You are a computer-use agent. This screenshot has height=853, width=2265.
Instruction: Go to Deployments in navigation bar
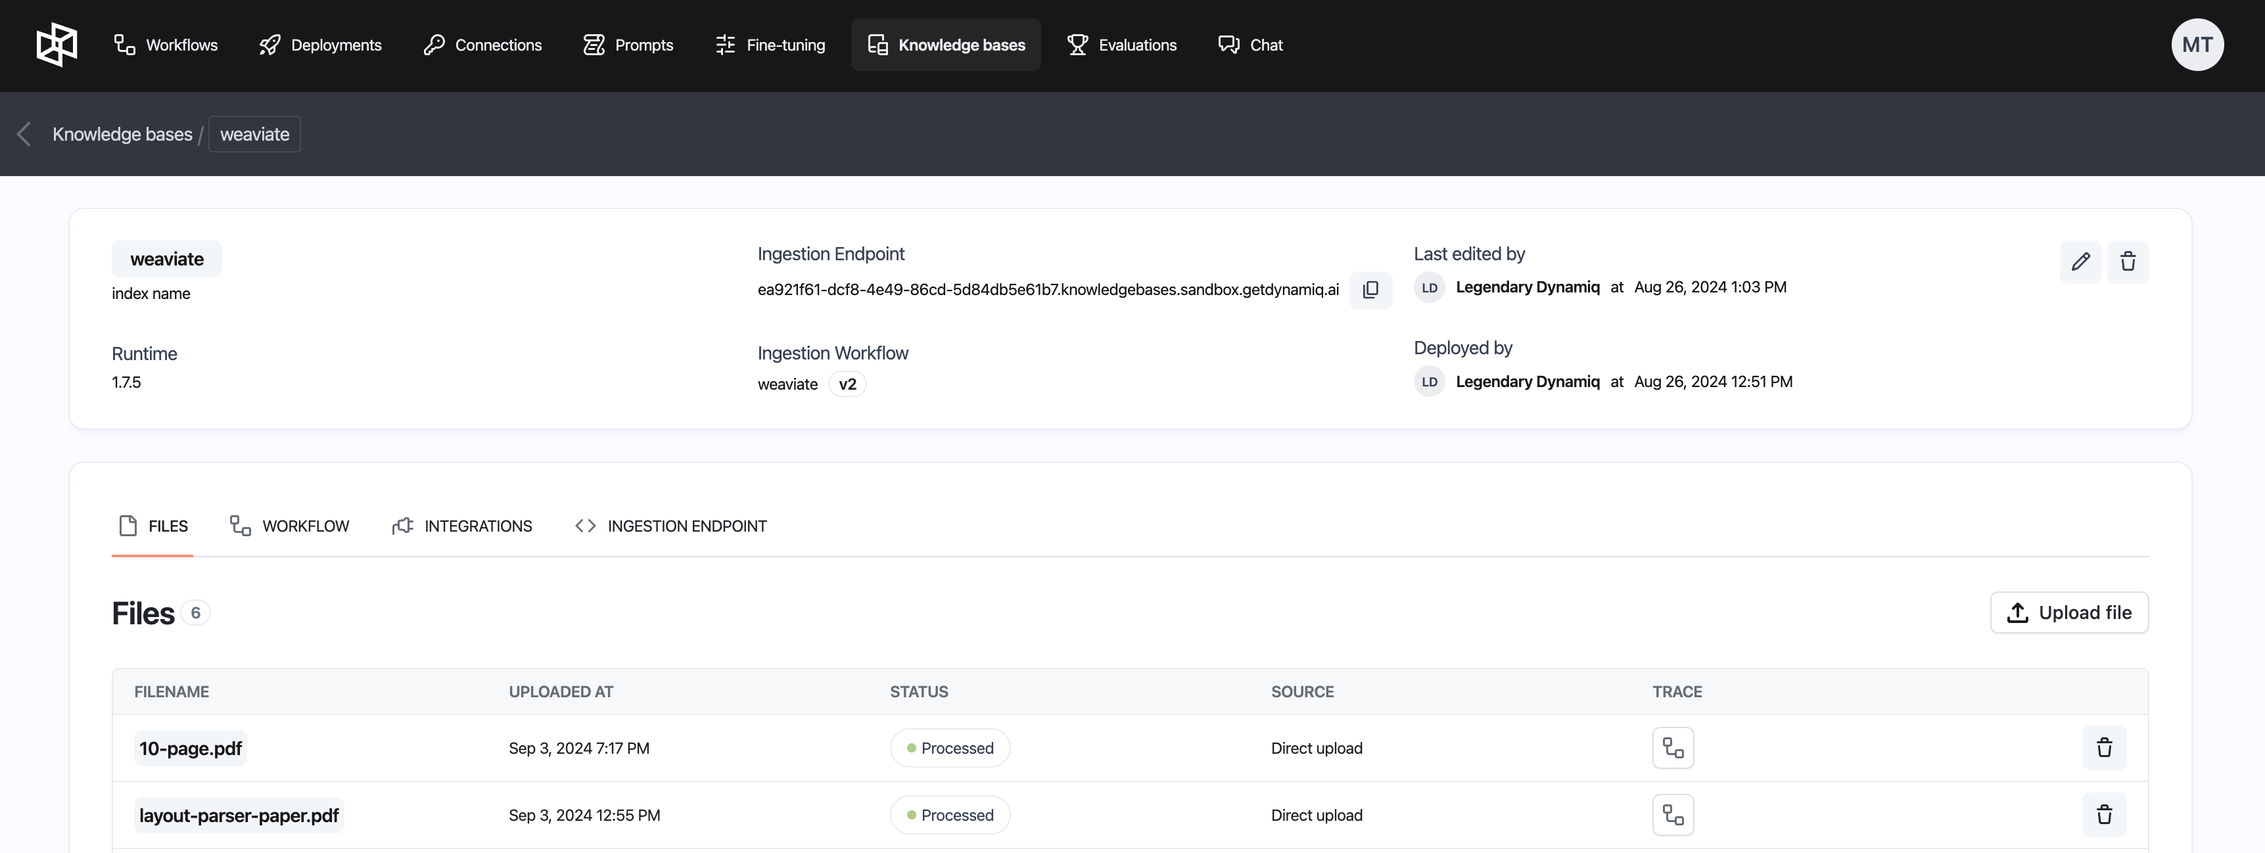tap(320, 45)
